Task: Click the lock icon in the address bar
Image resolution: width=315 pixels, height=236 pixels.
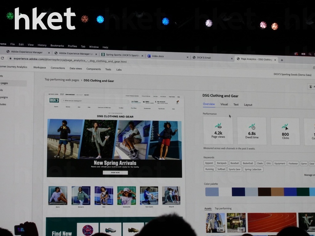Action: point(10,58)
